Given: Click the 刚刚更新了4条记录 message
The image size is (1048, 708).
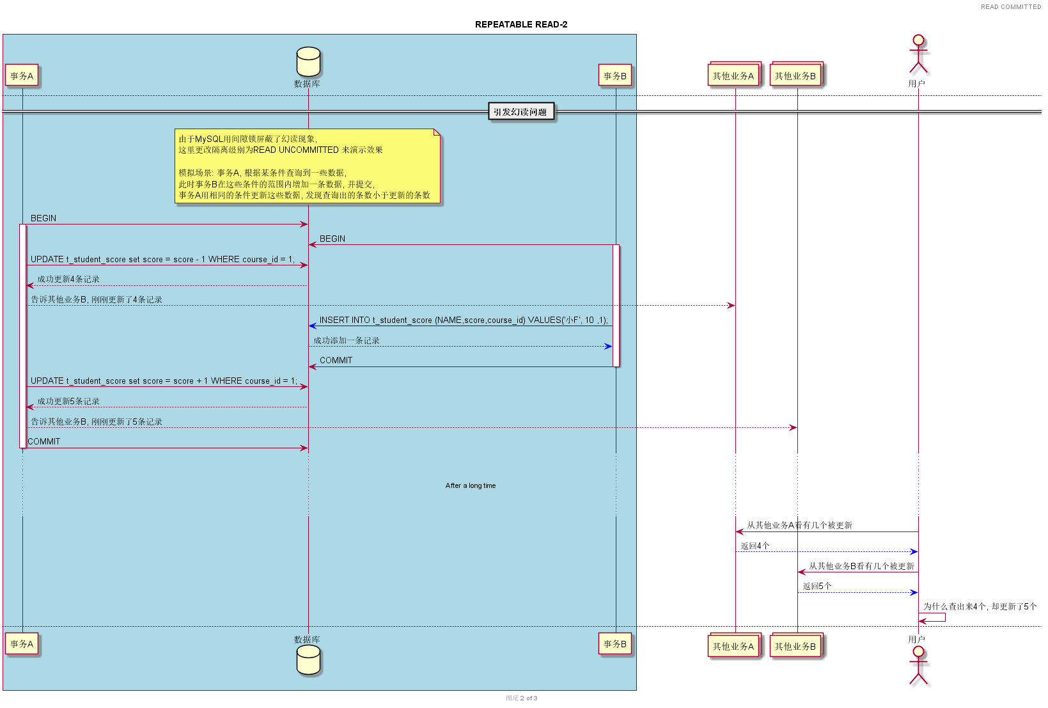Looking at the screenshot, I should [x=97, y=299].
